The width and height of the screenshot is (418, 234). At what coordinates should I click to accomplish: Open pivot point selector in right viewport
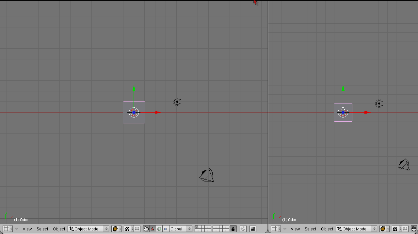[x=397, y=229]
